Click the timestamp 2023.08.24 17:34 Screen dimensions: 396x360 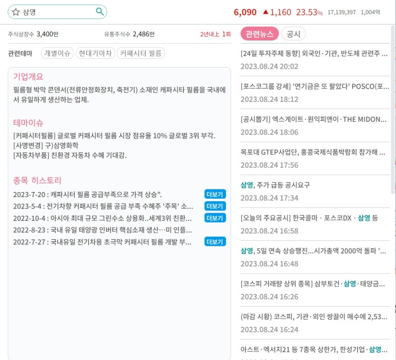click(x=269, y=198)
